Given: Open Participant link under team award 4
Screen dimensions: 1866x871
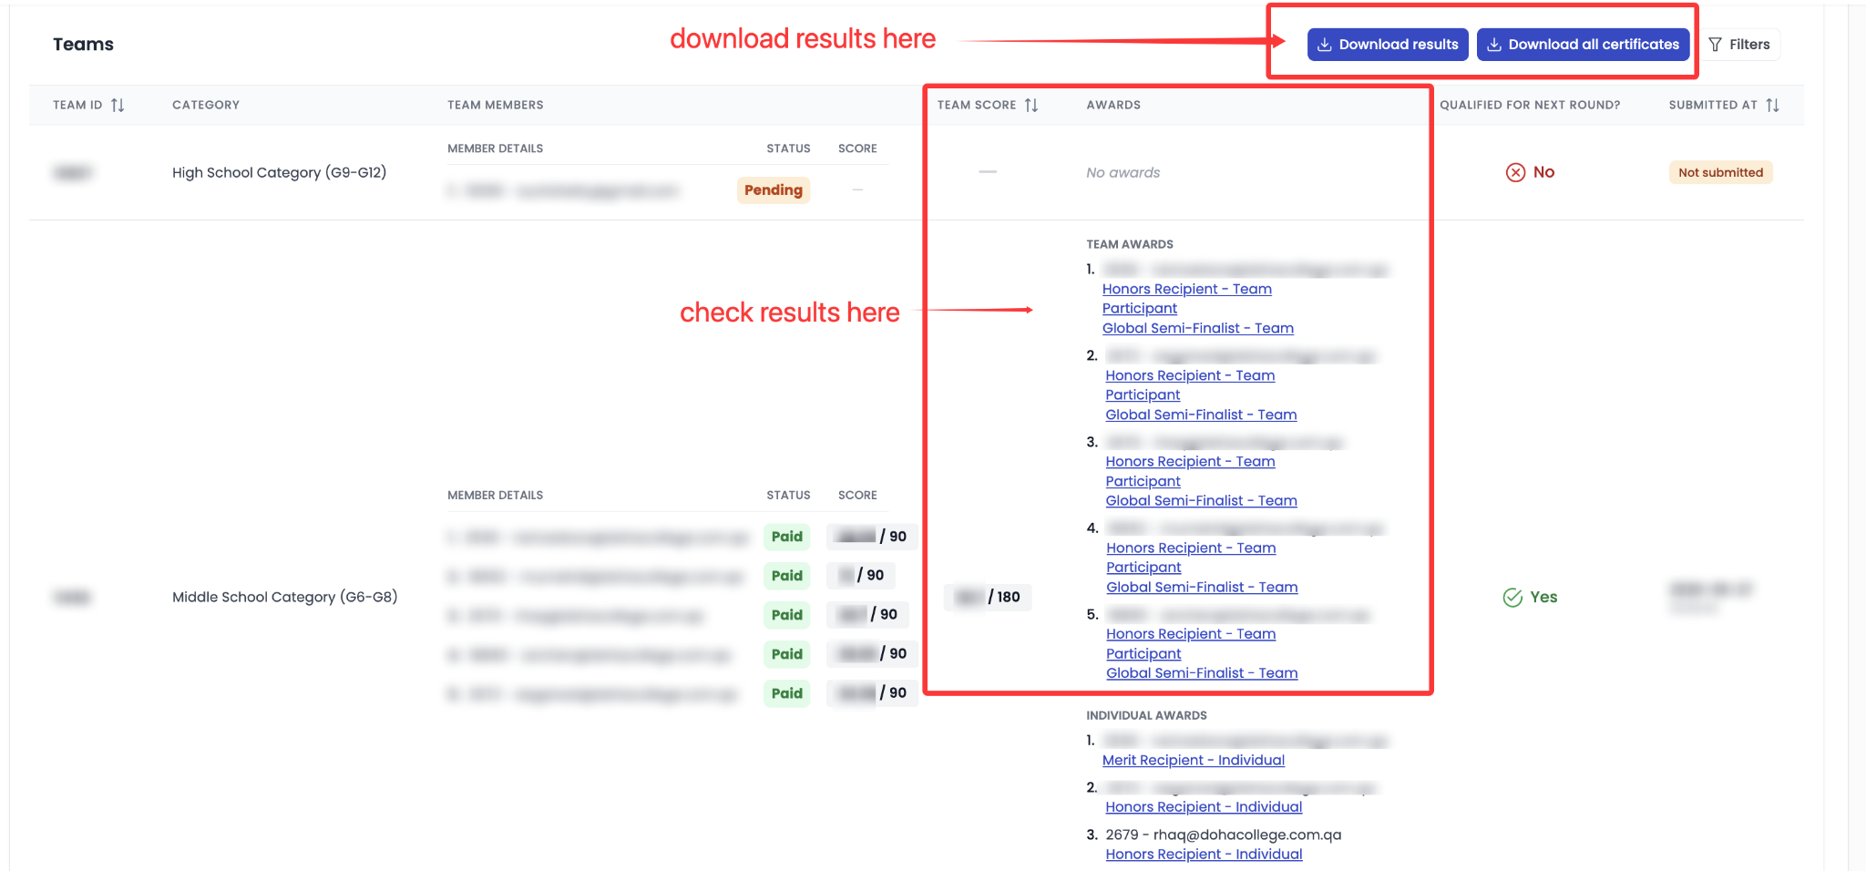Looking at the screenshot, I should coord(1143,568).
